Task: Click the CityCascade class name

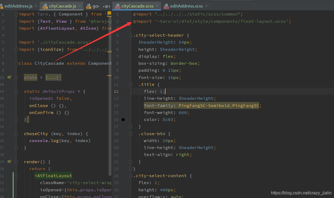Action: click(x=49, y=63)
